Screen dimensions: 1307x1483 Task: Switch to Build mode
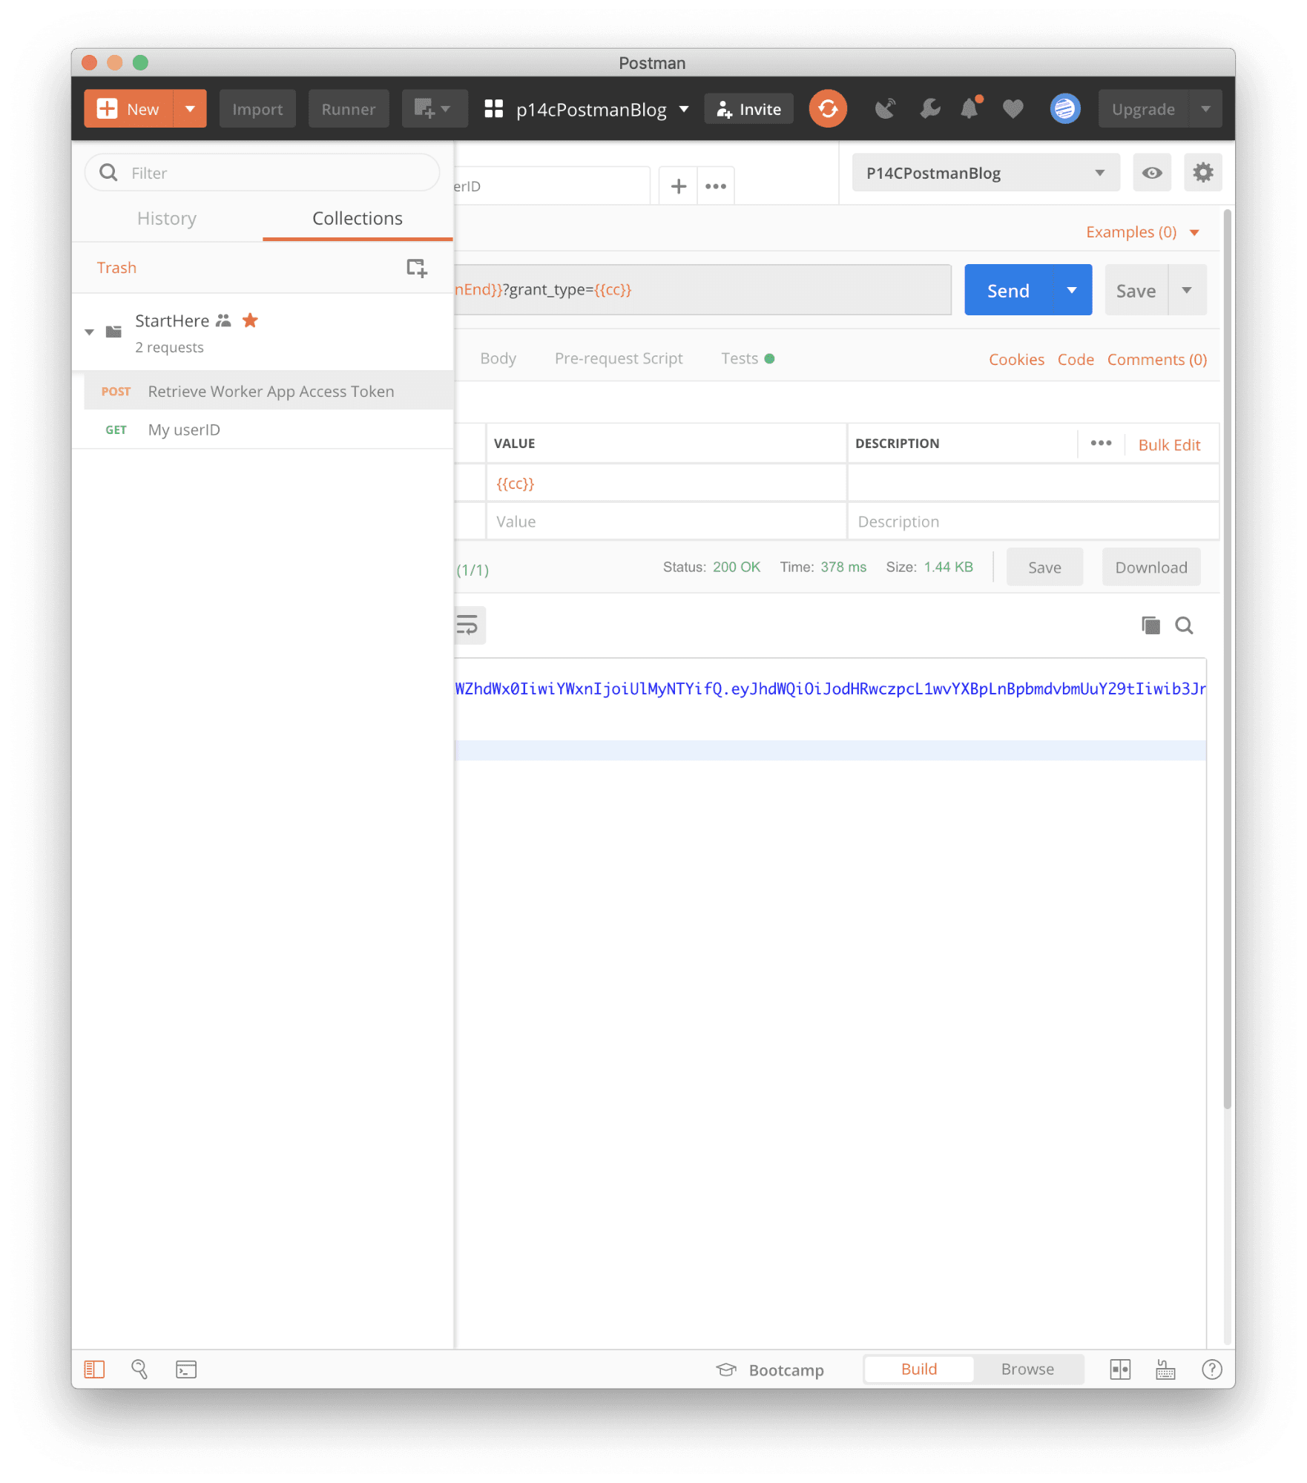click(x=919, y=1369)
